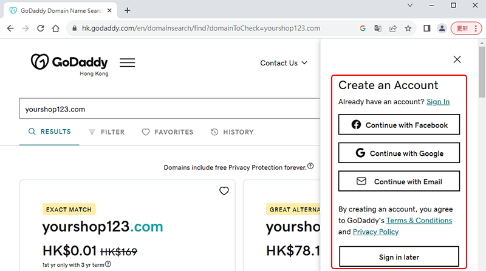
Task: Click the Google icon in address bar
Action: (x=363, y=28)
